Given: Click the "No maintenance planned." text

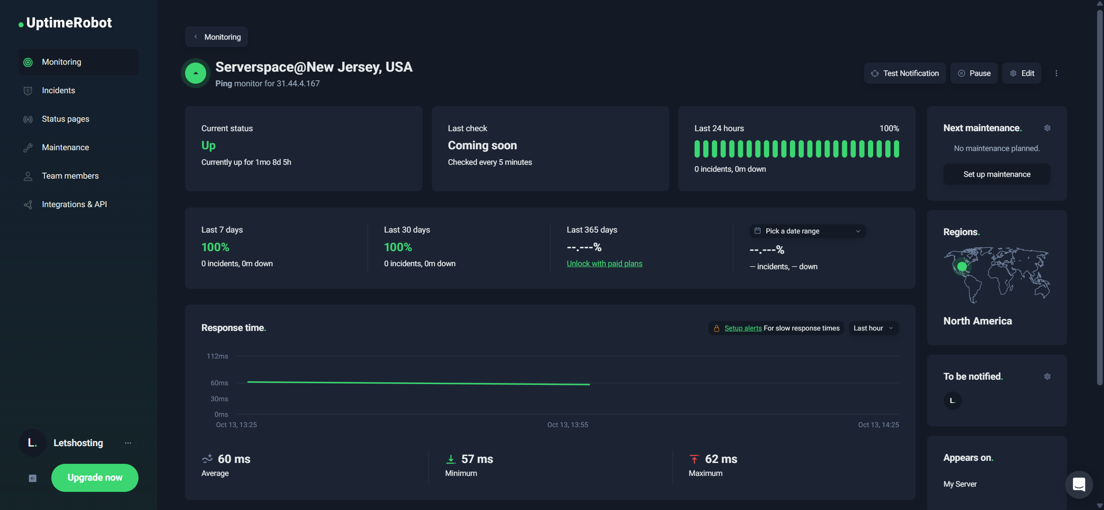Looking at the screenshot, I should [x=997, y=148].
